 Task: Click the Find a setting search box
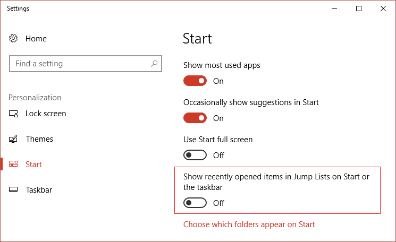(80, 64)
